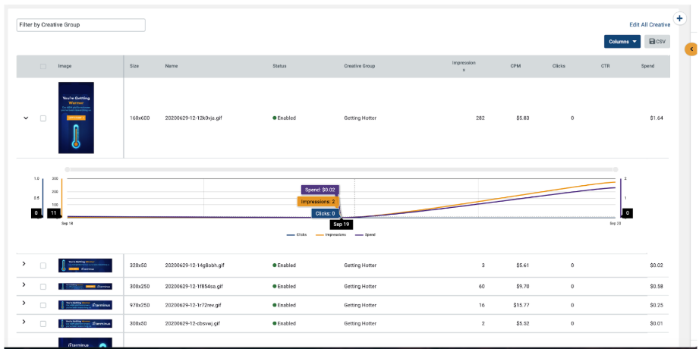Toggle Spend series in the chart legend
This screenshot has width=699, height=349.
pos(365,234)
